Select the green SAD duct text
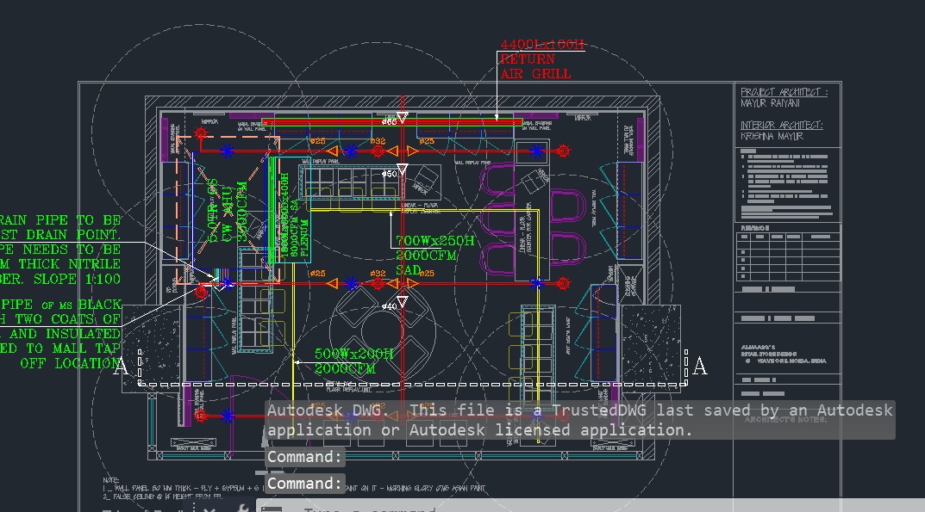925x512 pixels. coord(408,269)
